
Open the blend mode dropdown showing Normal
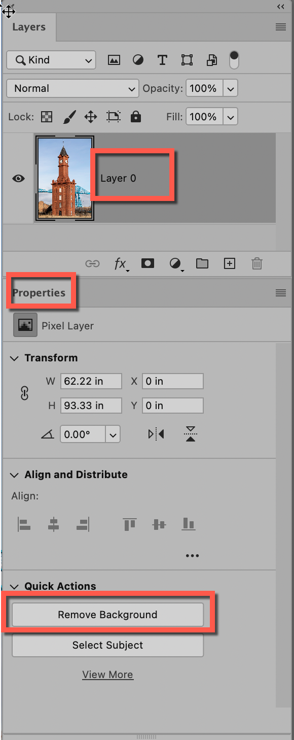click(72, 88)
